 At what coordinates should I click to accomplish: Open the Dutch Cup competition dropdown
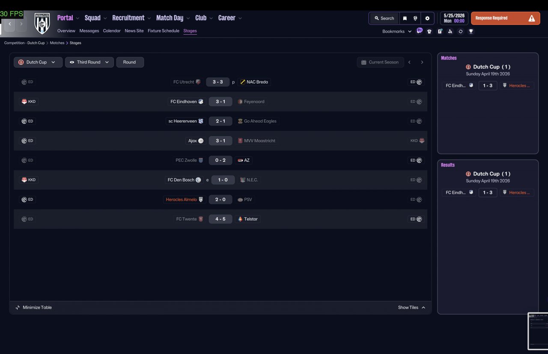tap(38, 62)
